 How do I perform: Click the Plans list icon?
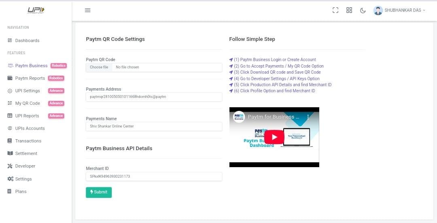pos(9,191)
